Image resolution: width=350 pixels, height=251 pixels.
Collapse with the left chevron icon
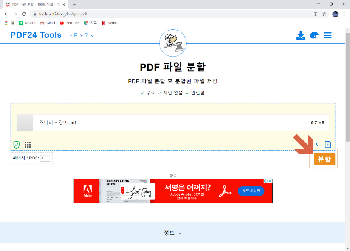pos(317,145)
